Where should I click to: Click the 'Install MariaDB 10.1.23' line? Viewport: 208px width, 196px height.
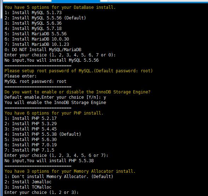37,44
